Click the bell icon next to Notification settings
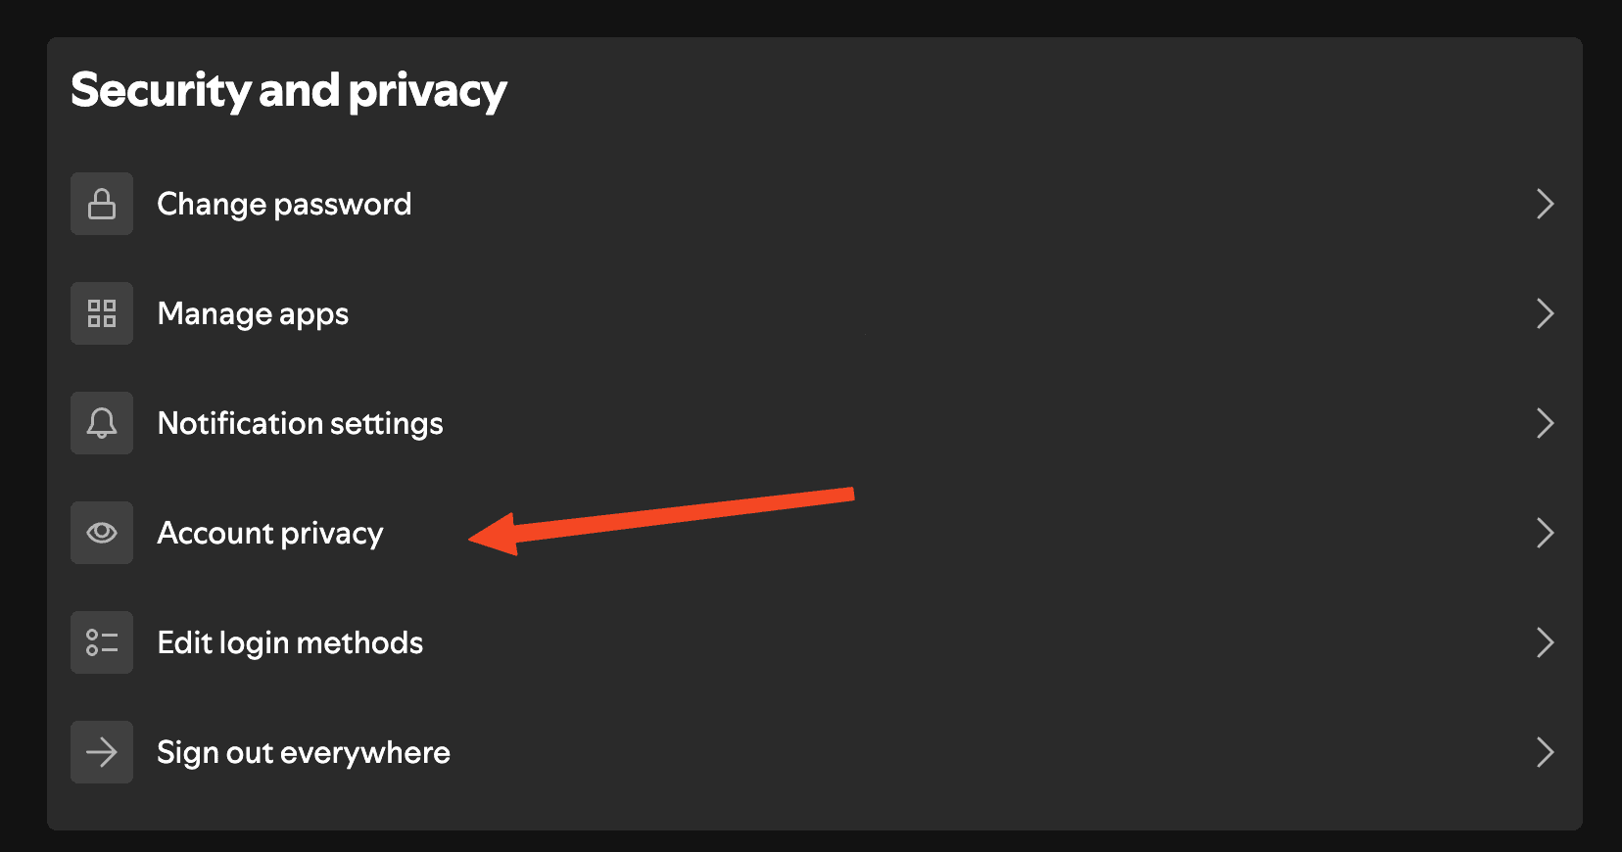 [101, 423]
